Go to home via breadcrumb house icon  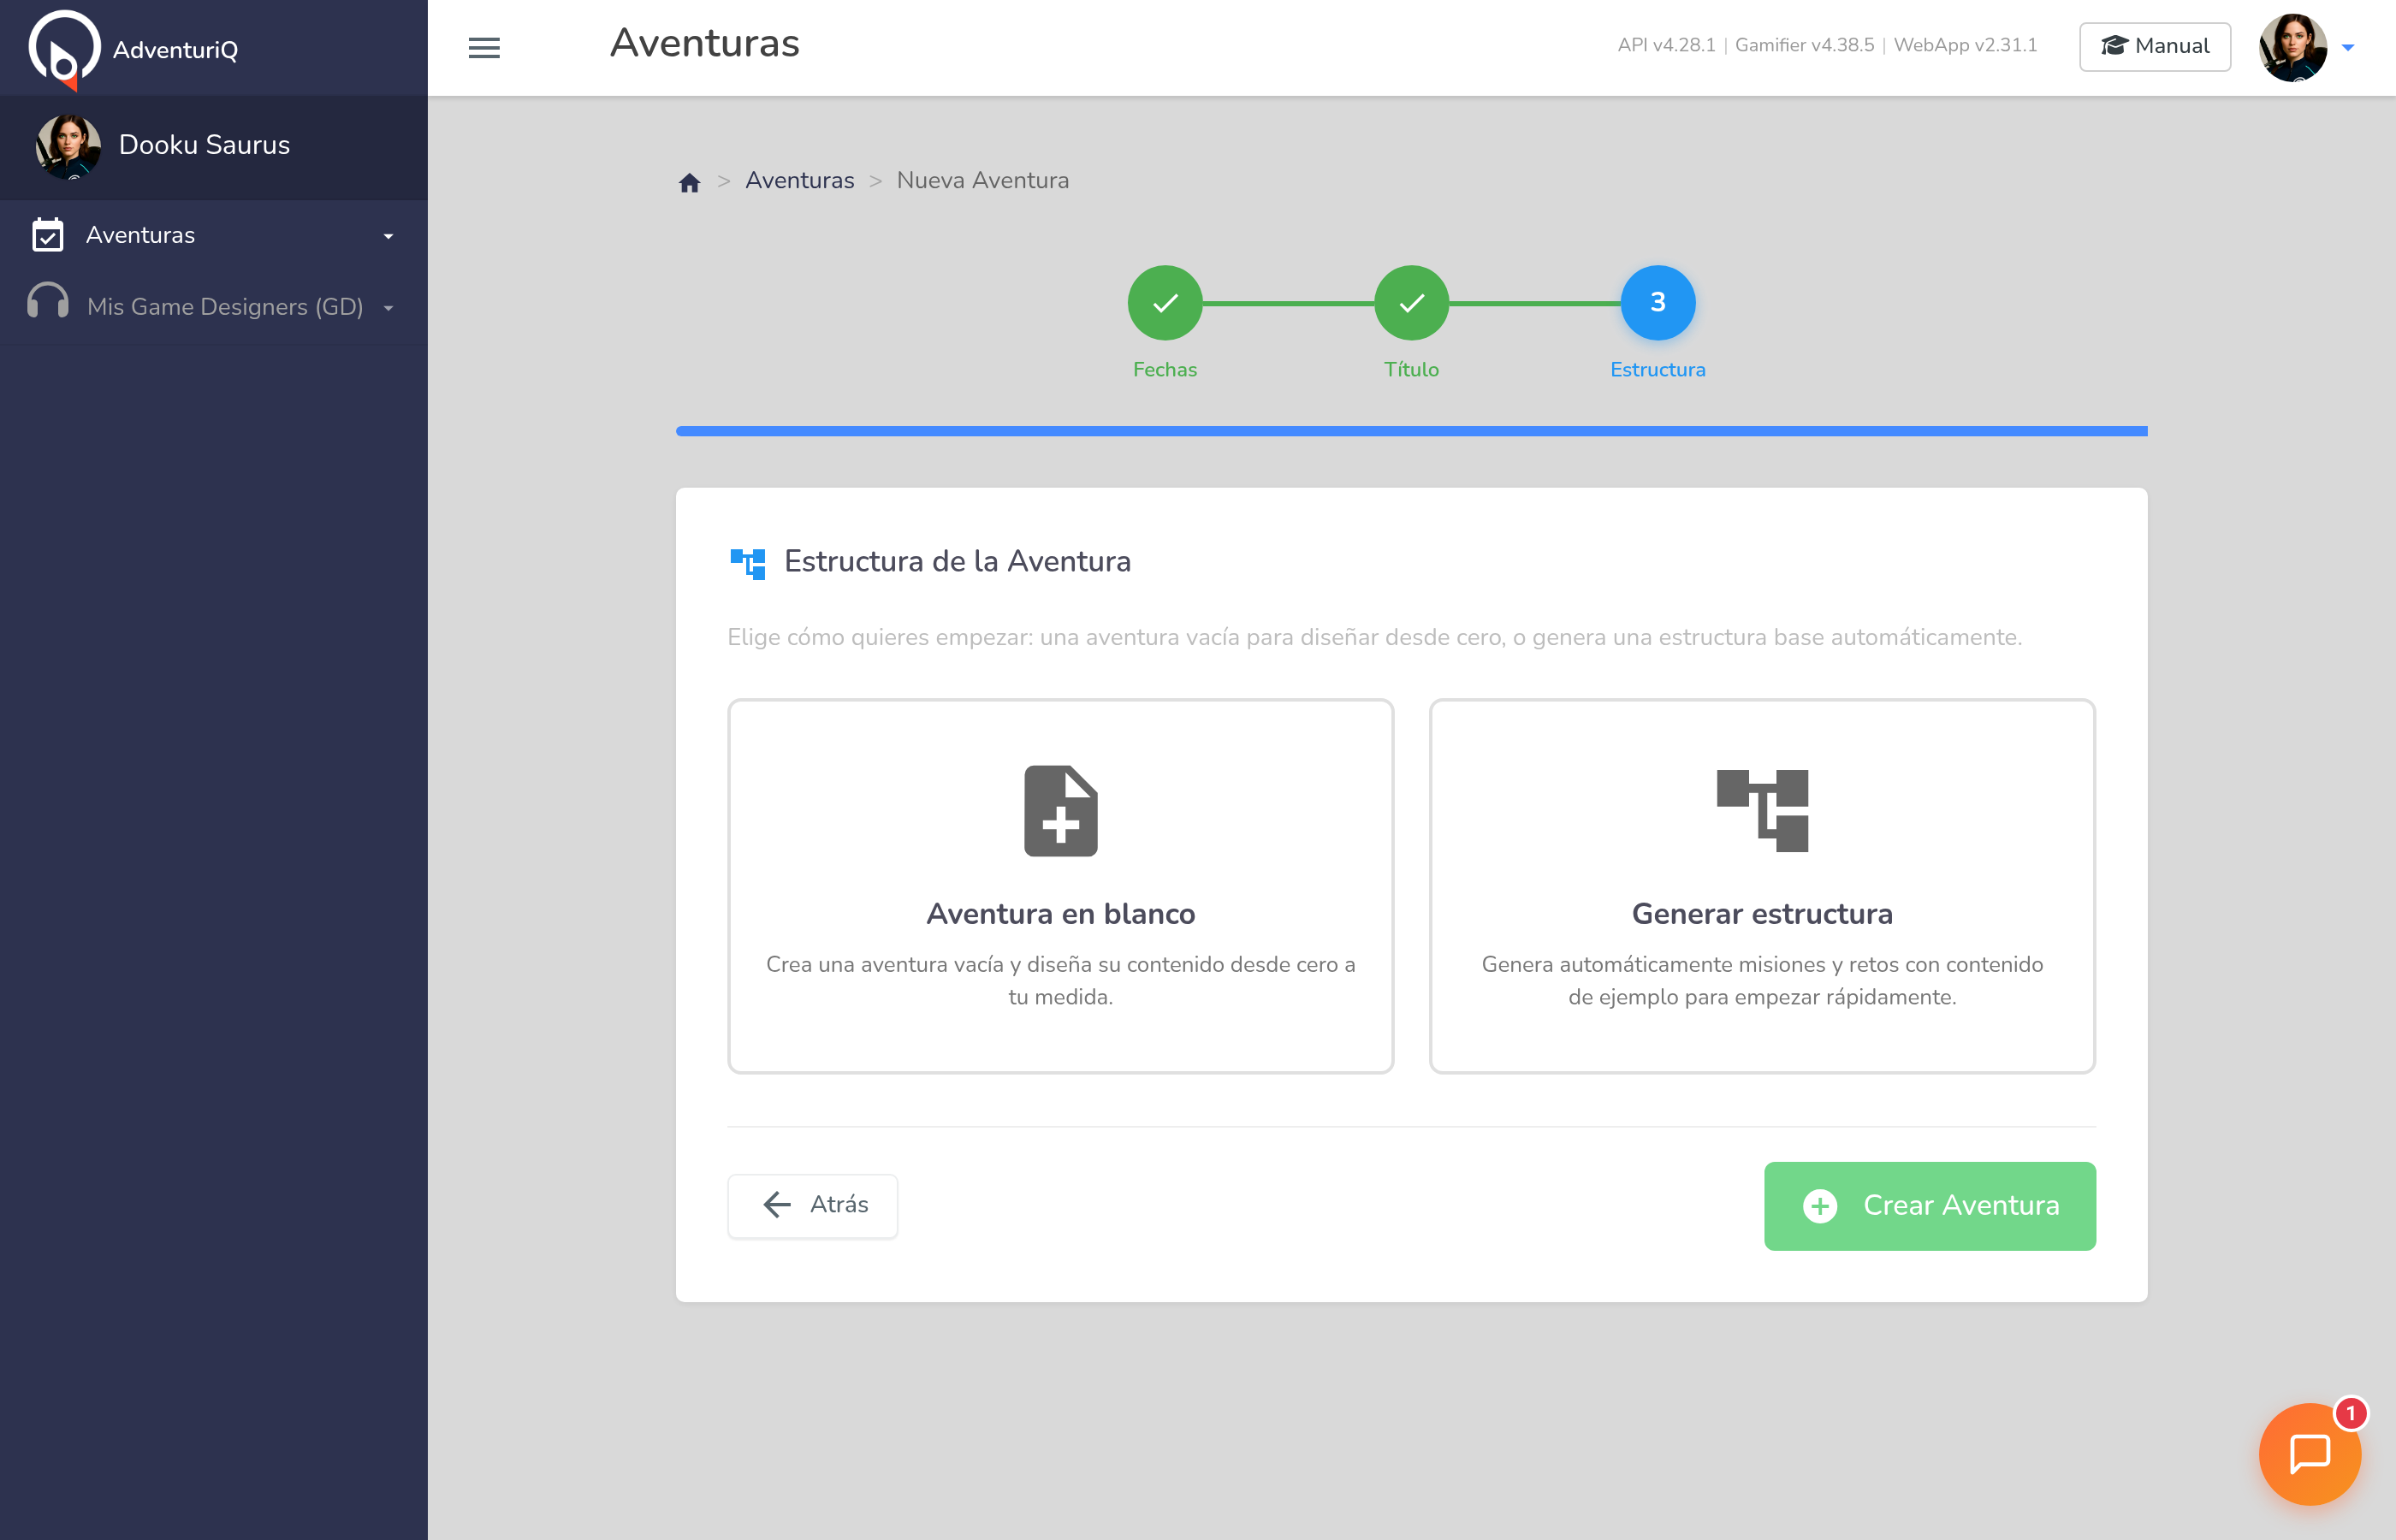(x=689, y=182)
